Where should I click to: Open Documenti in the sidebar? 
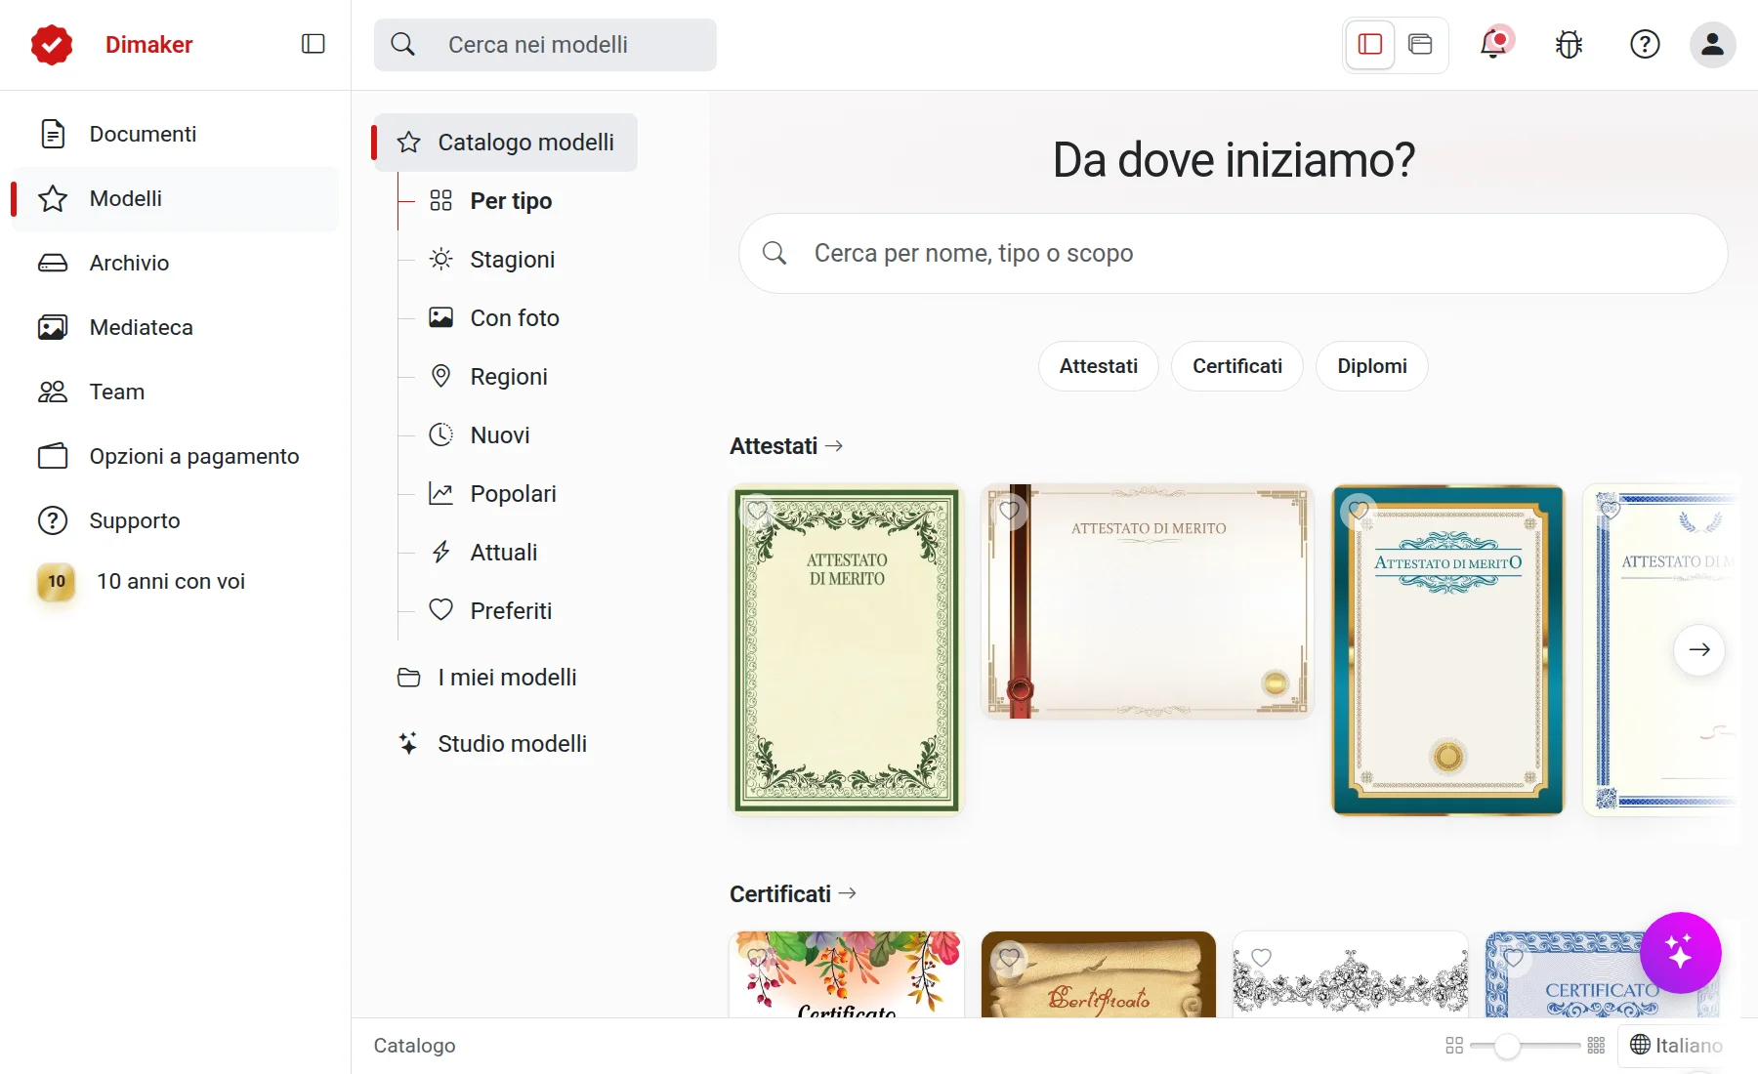175,134
